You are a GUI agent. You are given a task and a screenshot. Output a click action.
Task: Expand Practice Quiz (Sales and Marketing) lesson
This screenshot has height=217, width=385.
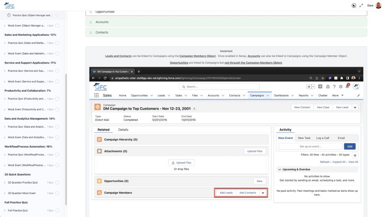5,43
